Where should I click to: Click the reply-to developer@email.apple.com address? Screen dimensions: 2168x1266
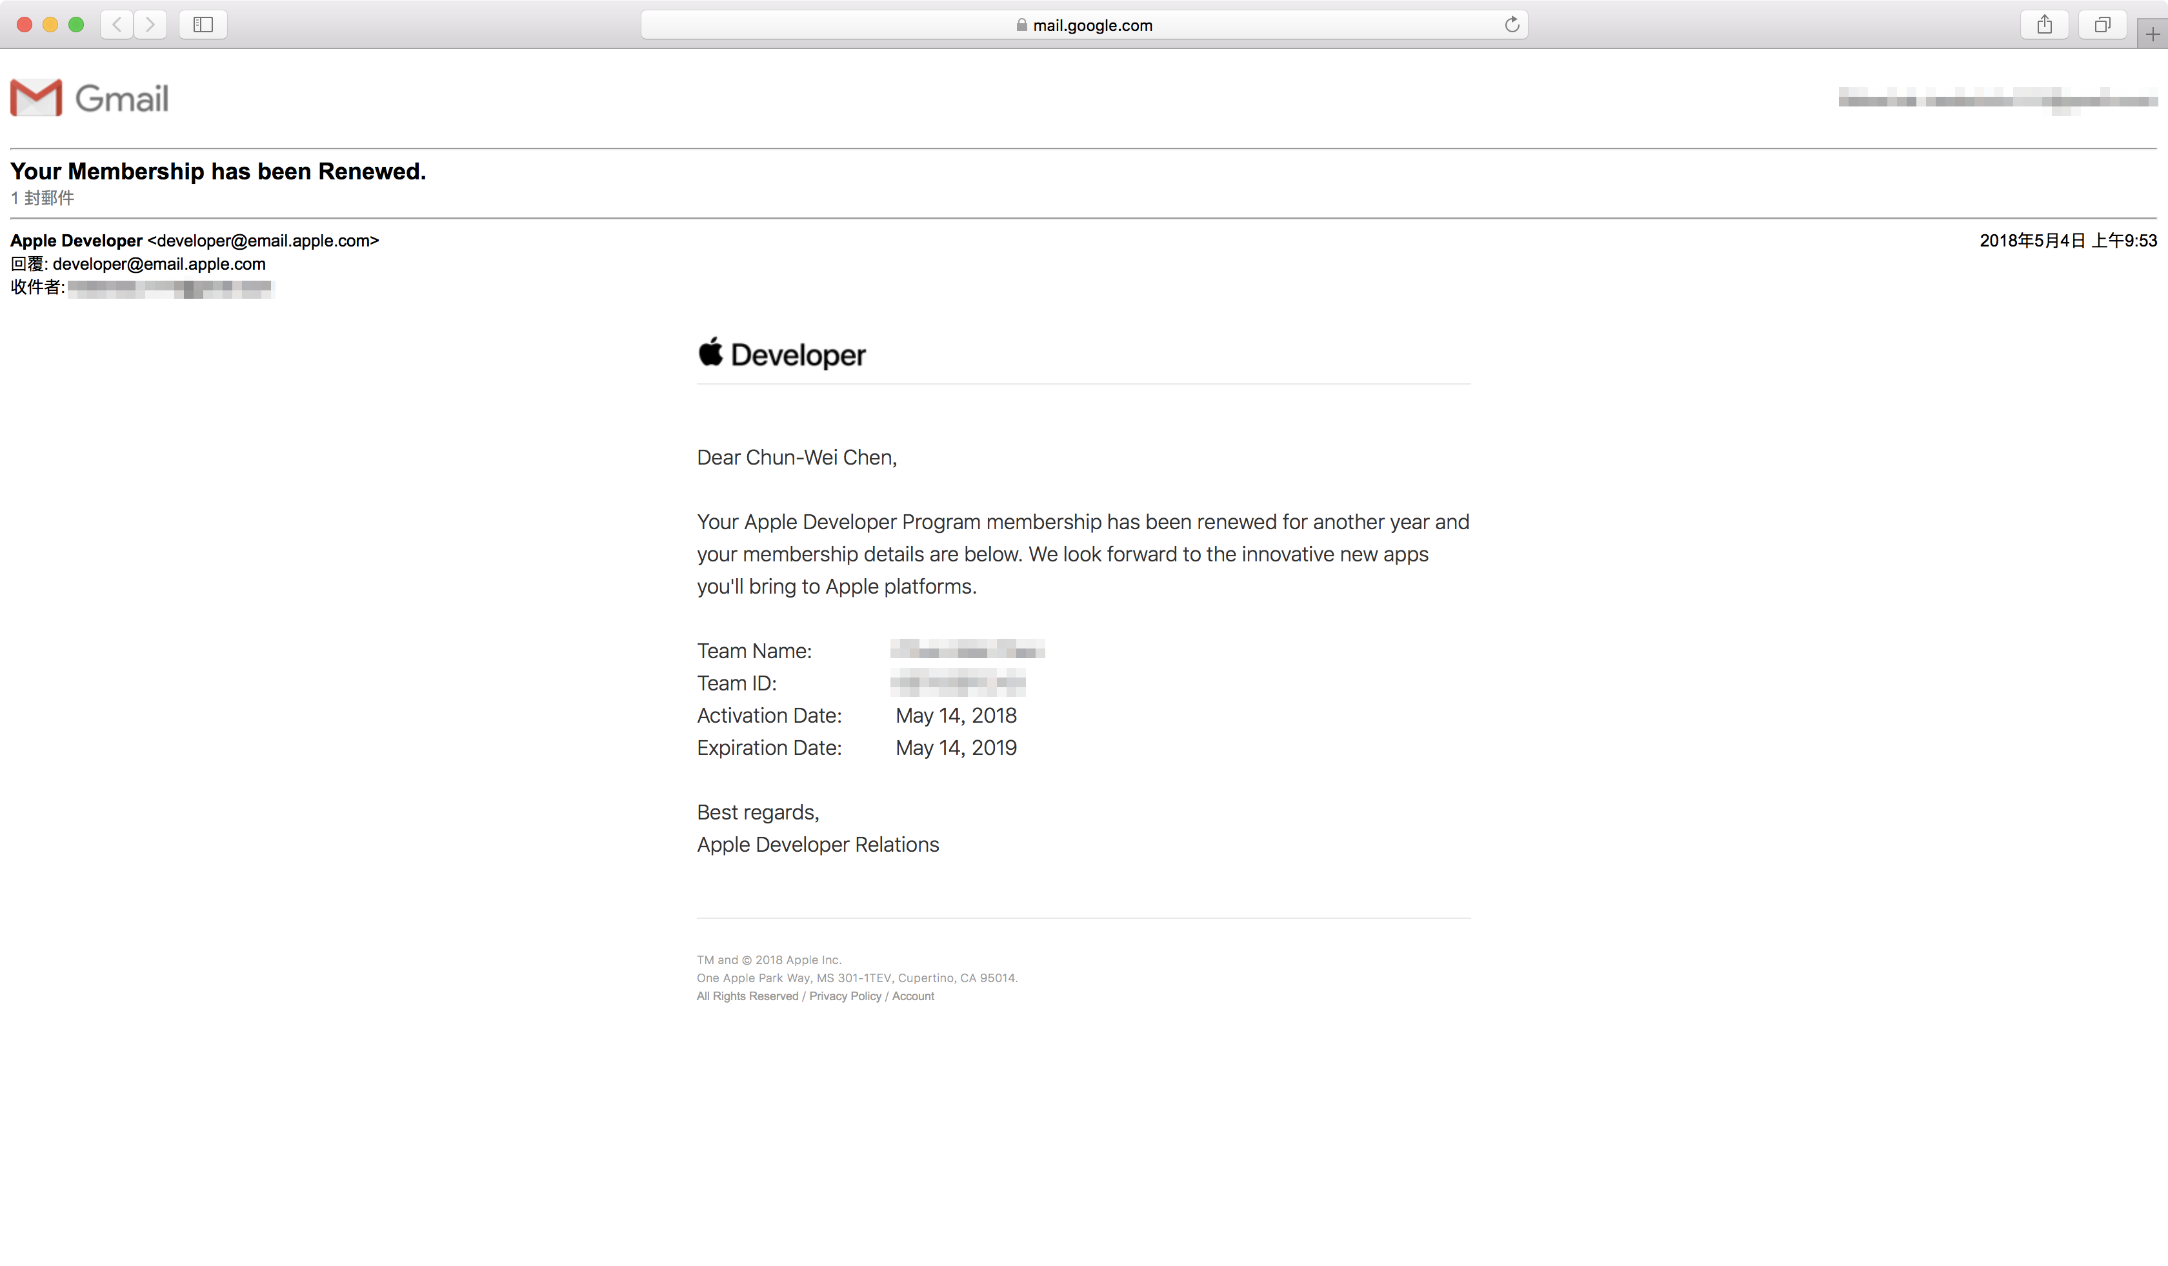tap(159, 264)
